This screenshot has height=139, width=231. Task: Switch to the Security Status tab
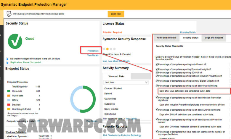pos(191,38)
